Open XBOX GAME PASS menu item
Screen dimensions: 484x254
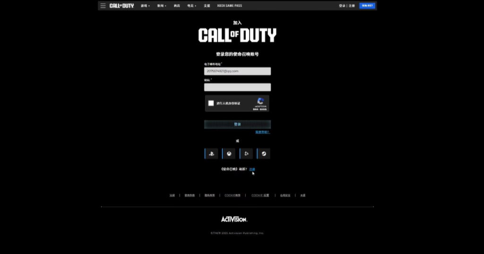pyautogui.click(x=229, y=6)
